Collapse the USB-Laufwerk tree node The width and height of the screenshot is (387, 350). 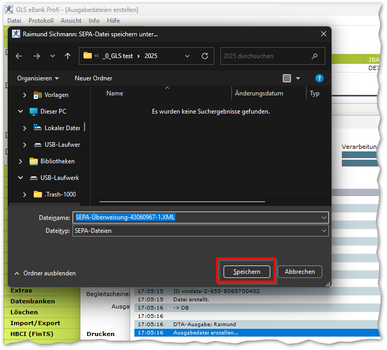[21, 178]
